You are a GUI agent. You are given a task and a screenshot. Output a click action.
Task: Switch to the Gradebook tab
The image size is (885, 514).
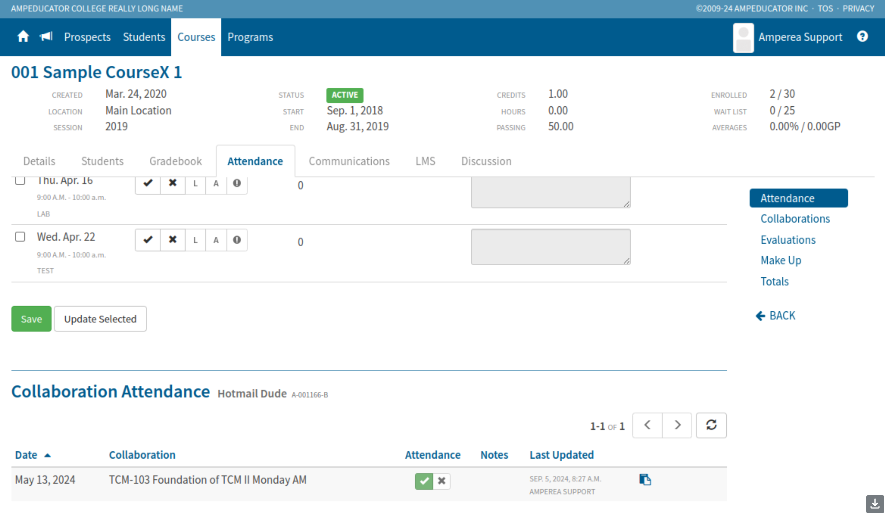pyautogui.click(x=175, y=161)
